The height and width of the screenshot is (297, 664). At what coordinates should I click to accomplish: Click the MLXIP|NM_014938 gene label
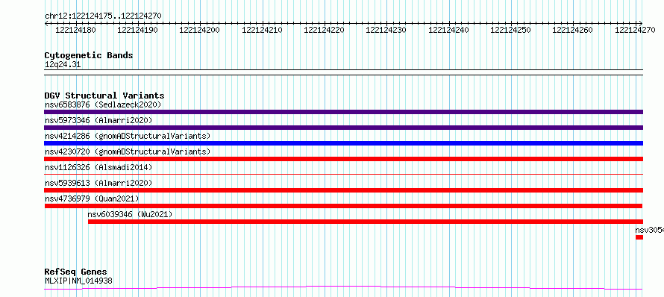pyautogui.click(x=78, y=281)
